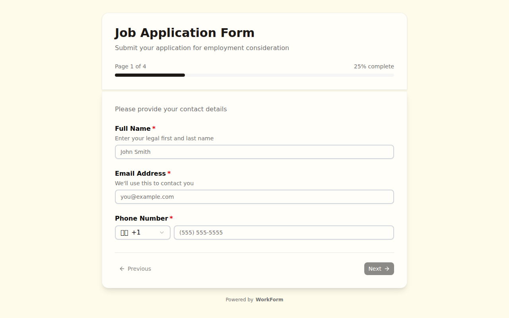Focus the Full Name input field
Viewport: 509px width, 318px height.
[254, 152]
